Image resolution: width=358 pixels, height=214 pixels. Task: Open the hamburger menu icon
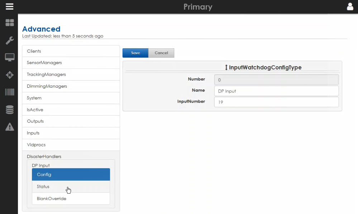(9, 6)
